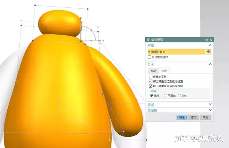This screenshot has width=229, height=148.
Task: Expand the 衰减 section
Action: [210, 104]
